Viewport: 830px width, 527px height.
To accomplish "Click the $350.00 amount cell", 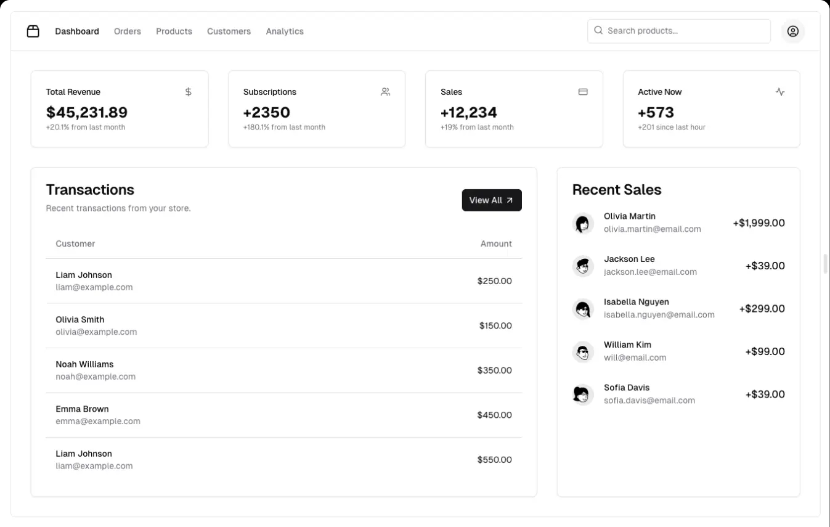I will point(494,370).
